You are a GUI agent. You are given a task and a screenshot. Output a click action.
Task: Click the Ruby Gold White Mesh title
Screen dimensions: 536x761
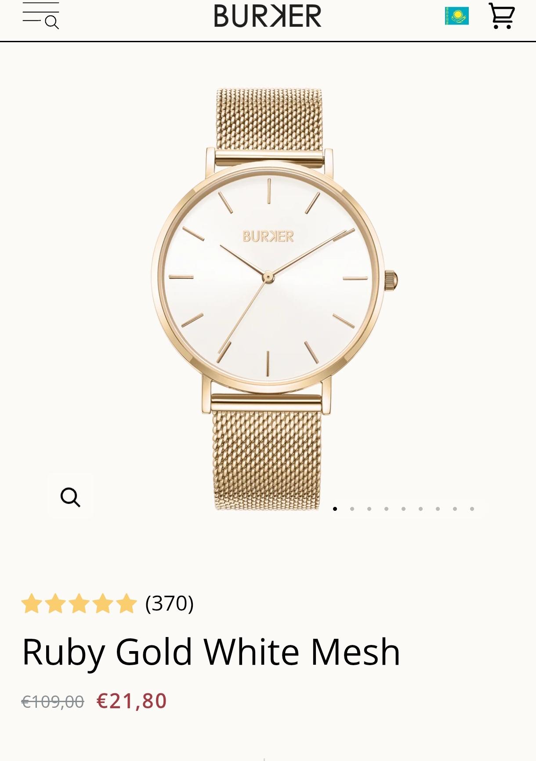pyautogui.click(x=211, y=652)
